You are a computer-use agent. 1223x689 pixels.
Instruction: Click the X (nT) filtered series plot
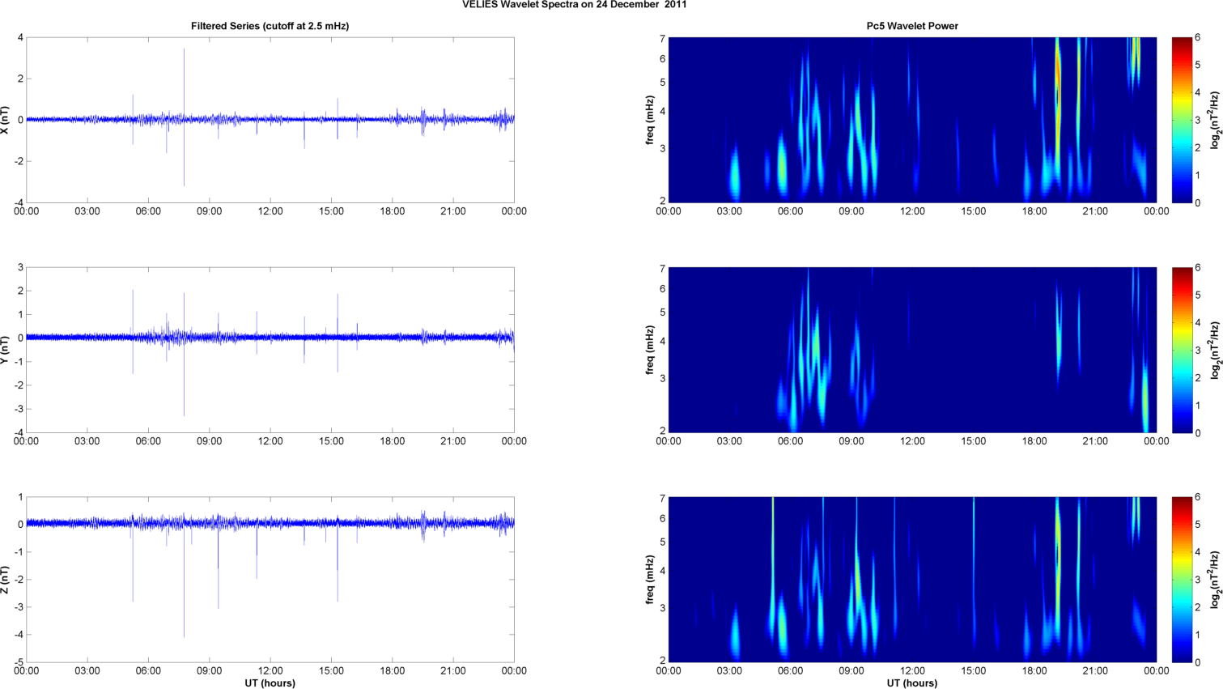pyautogui.click(x=270, y=120)
